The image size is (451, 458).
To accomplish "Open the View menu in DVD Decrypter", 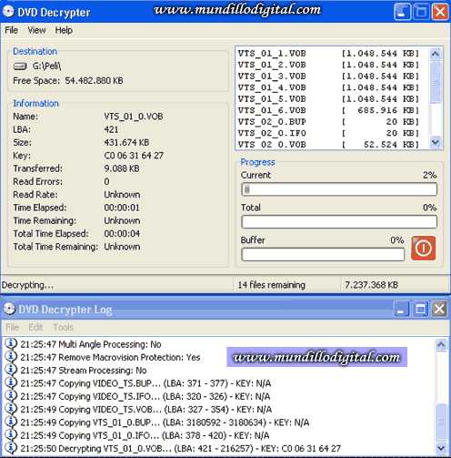I will click(x=36, y=30).
